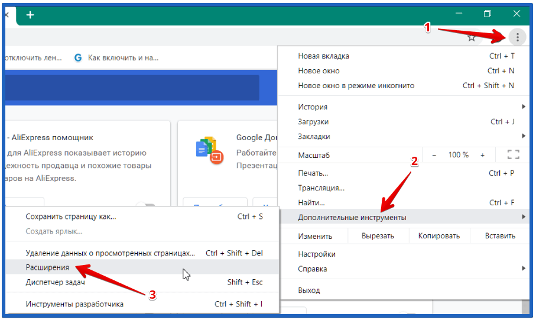
Task: Open the Google Docs extension icon
Action: pyautogui.click(x=209, y=151)
